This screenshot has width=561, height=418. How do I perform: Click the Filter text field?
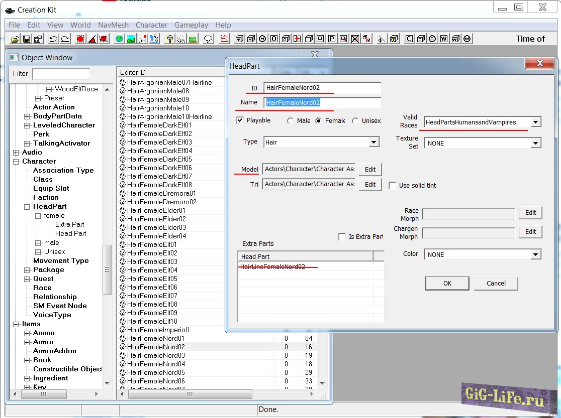(x=61, y=74)
